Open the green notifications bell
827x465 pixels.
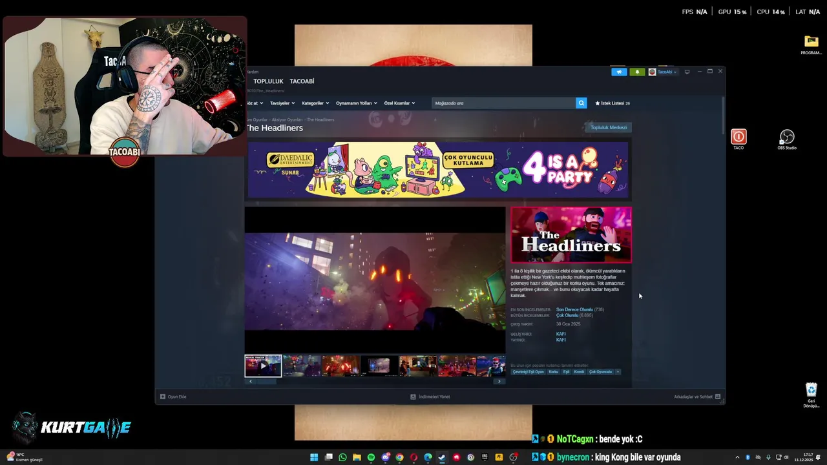[x=637, y=72]
